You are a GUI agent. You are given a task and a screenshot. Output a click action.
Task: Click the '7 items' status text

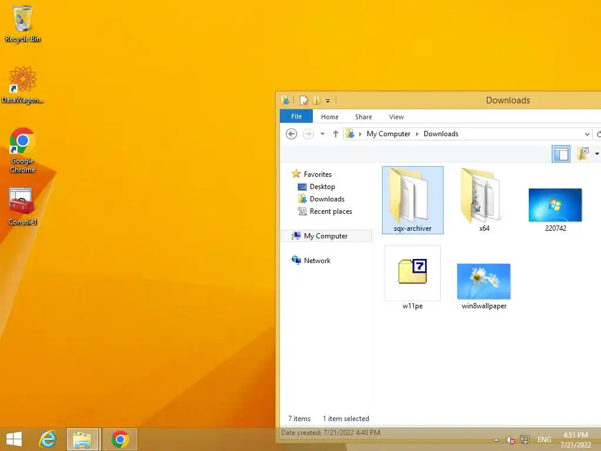click(x=299, y=419)
